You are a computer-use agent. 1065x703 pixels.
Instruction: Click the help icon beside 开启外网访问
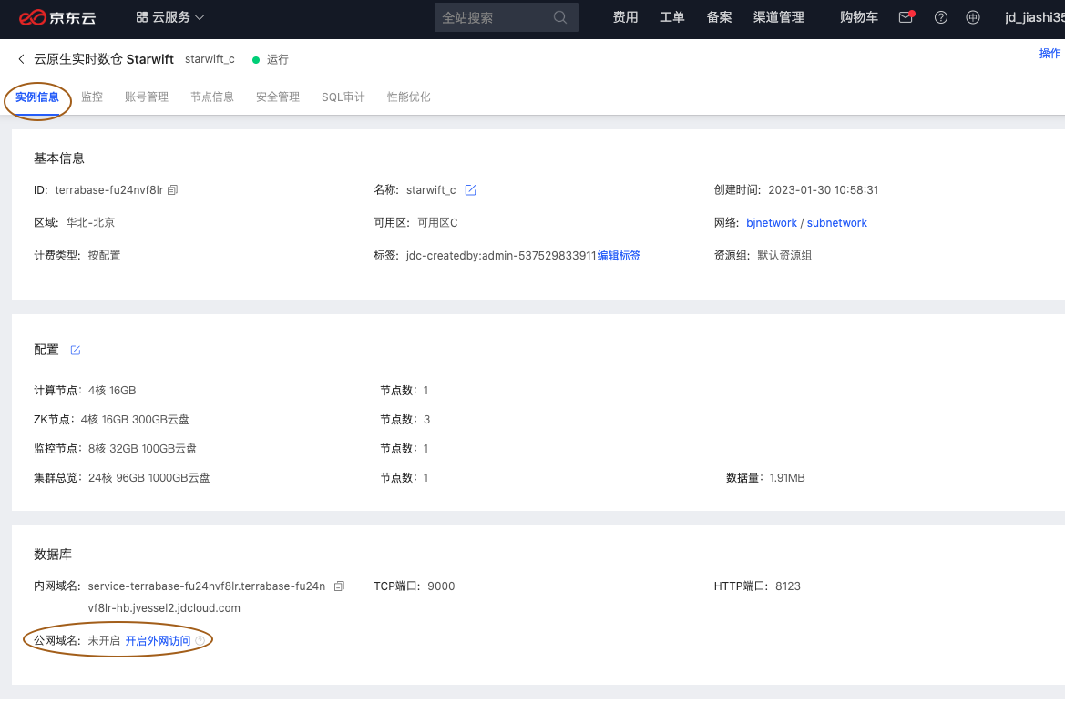pos(200,640)
